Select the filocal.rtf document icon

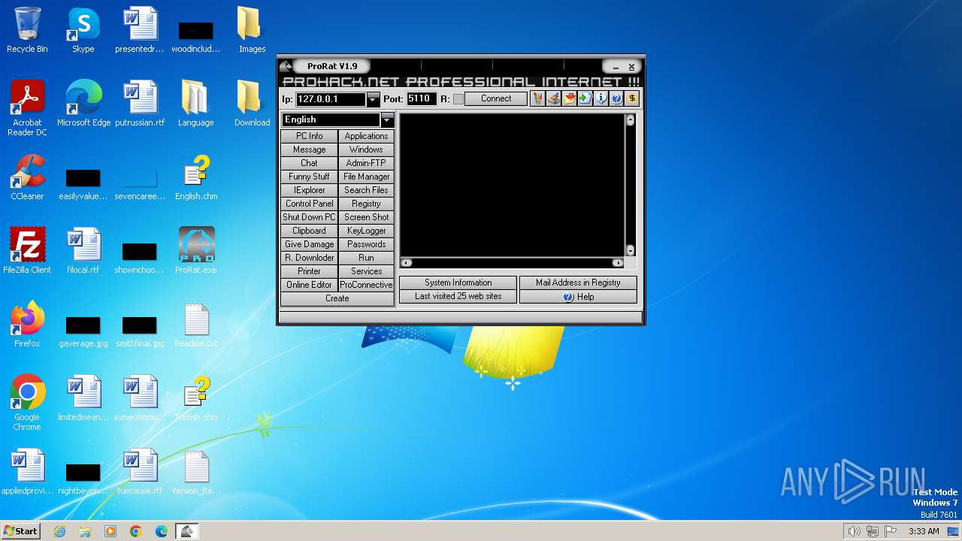pos(83,251)
